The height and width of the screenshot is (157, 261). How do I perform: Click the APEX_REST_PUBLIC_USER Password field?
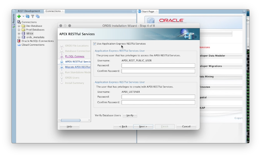point(158,65)
